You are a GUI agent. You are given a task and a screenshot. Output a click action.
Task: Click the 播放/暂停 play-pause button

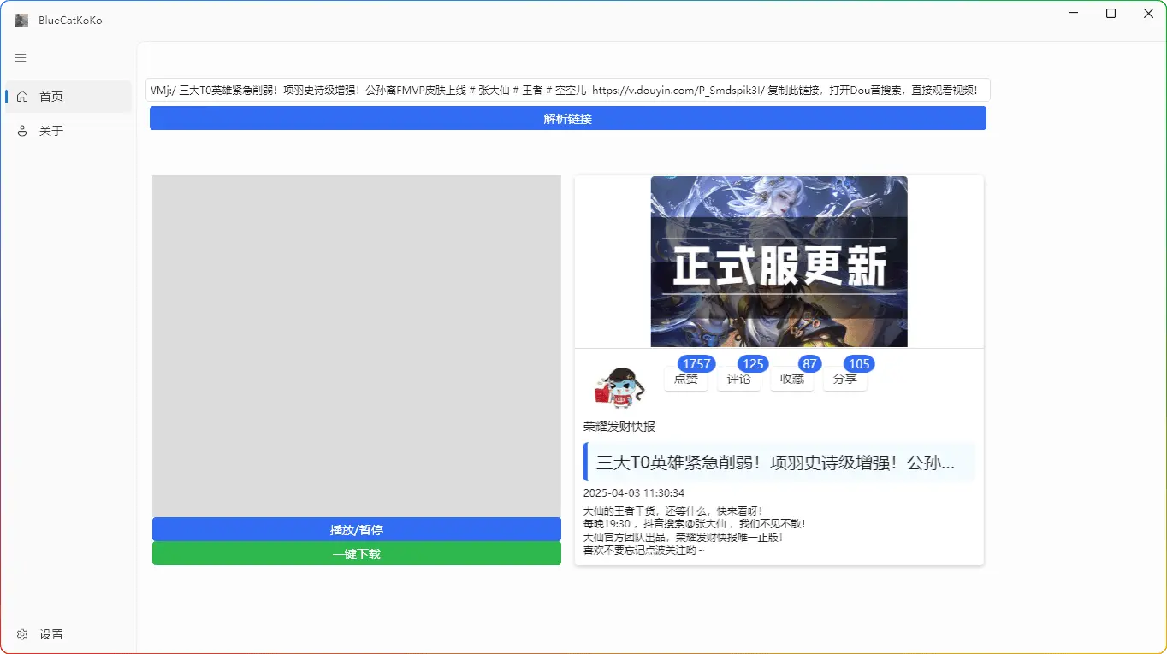(356, 529)
